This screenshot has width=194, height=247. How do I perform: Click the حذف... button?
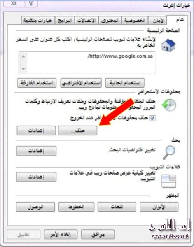tap(78, 130)
